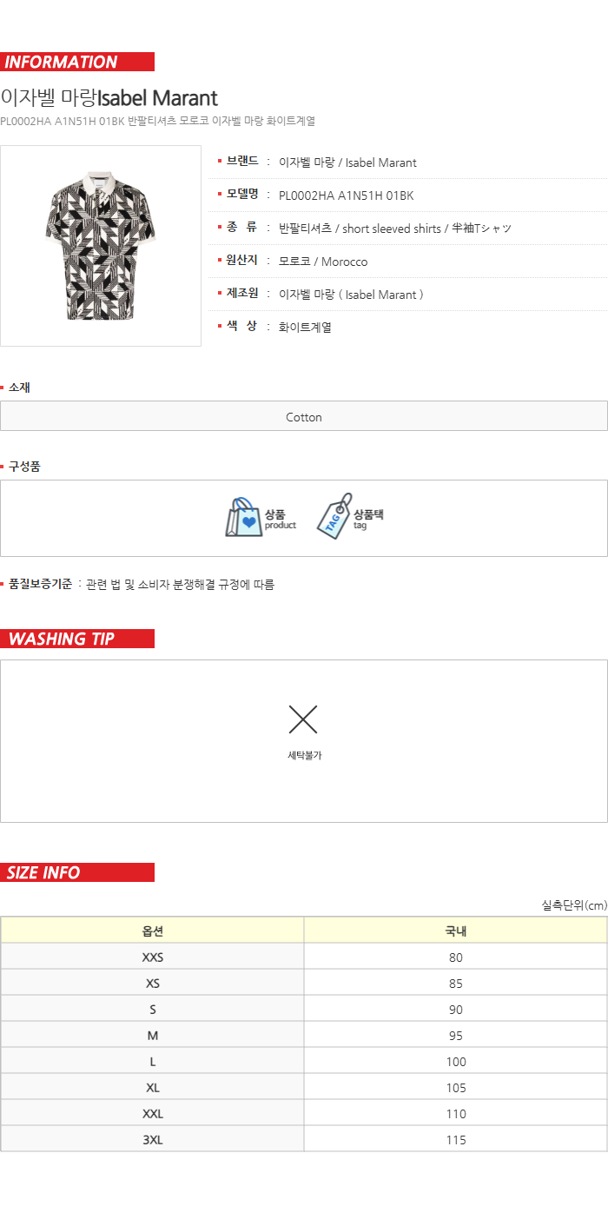This screenshot has width=608, height=1226.
Task: Click the 세탁불가 label under the X
Action: point(304,755)
